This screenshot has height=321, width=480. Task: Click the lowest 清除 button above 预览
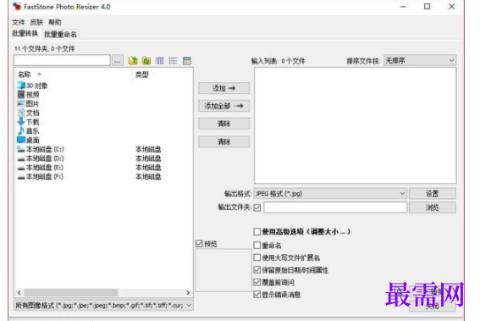point(223,141)
